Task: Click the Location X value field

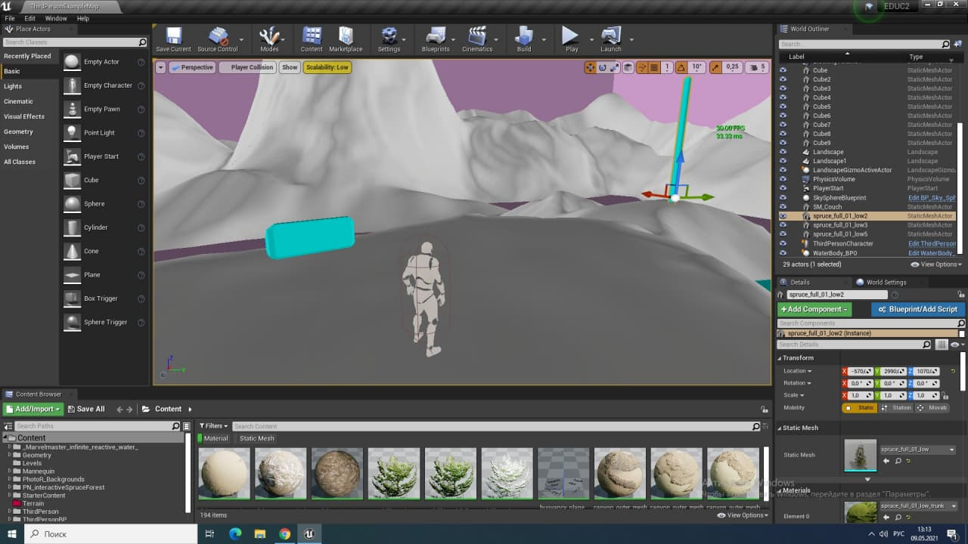Action: 861,371
